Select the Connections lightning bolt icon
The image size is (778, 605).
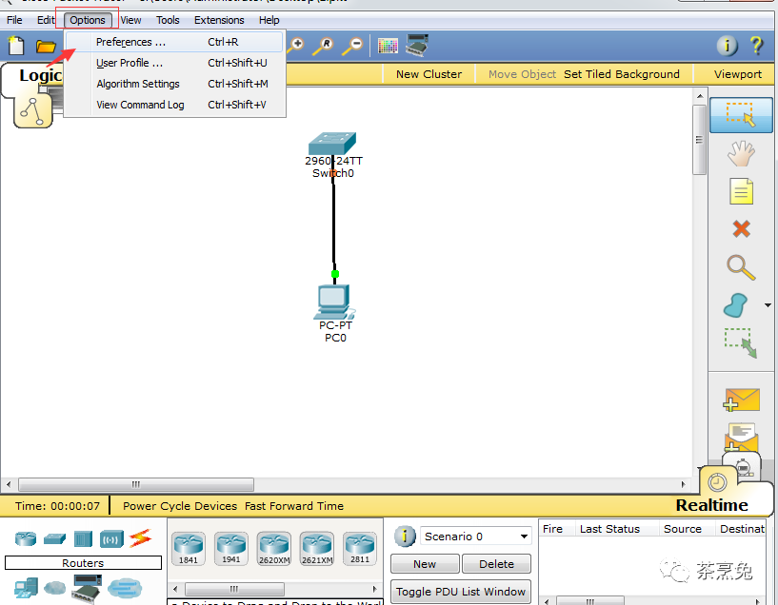(x=140, y=538)
